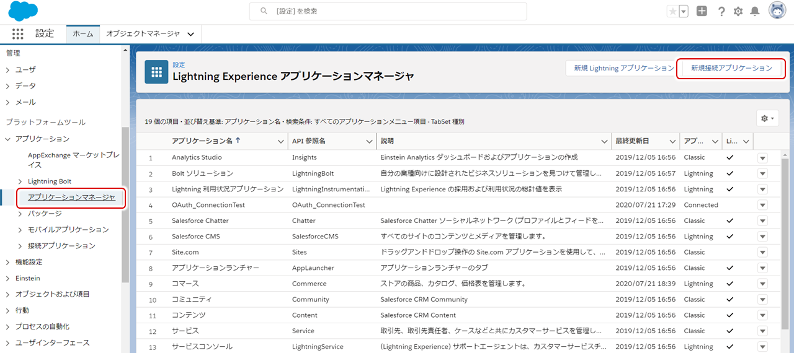Open the オブジェクトマネージャ tab dropdown chevron
Screen dimensions: 794x353
191,34
